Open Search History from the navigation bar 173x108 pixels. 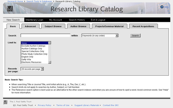pyautogui.click(x=77, y=20)
